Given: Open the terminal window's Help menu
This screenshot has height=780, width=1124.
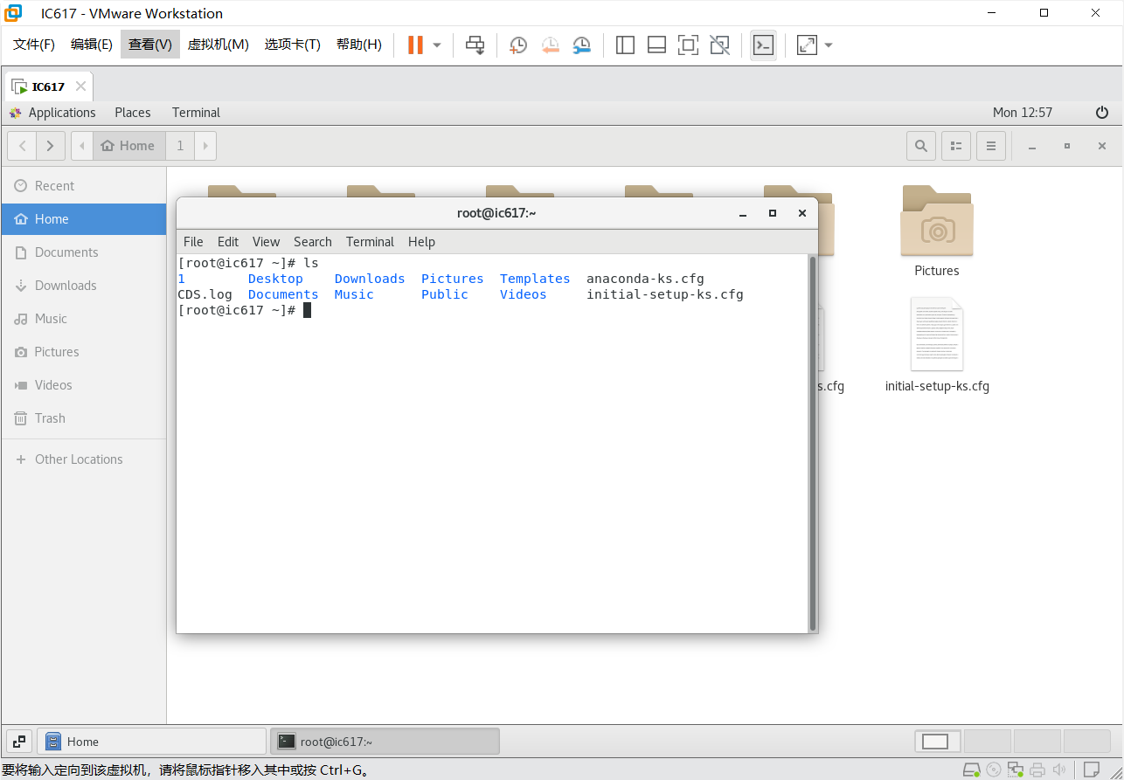Looking at the screenshot, I should (421, 242).
